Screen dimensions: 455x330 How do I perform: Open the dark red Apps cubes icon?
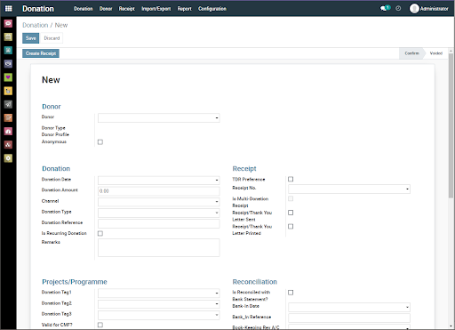tap(8, 145)
